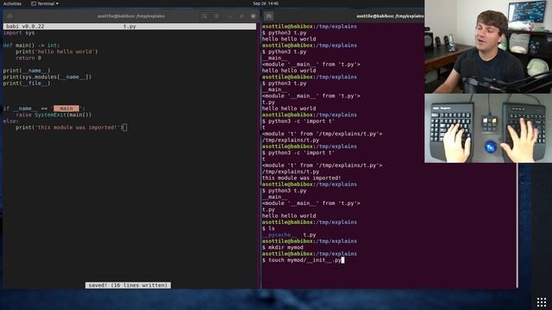Click the presenter webcam thumbnail

(x=488, y=46)
